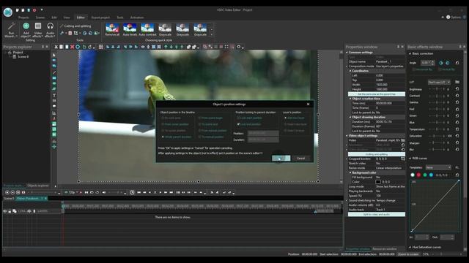This screenshot has height=263, width=469.
Task: Click Split to video and audio button
Action: click(377, 214)
